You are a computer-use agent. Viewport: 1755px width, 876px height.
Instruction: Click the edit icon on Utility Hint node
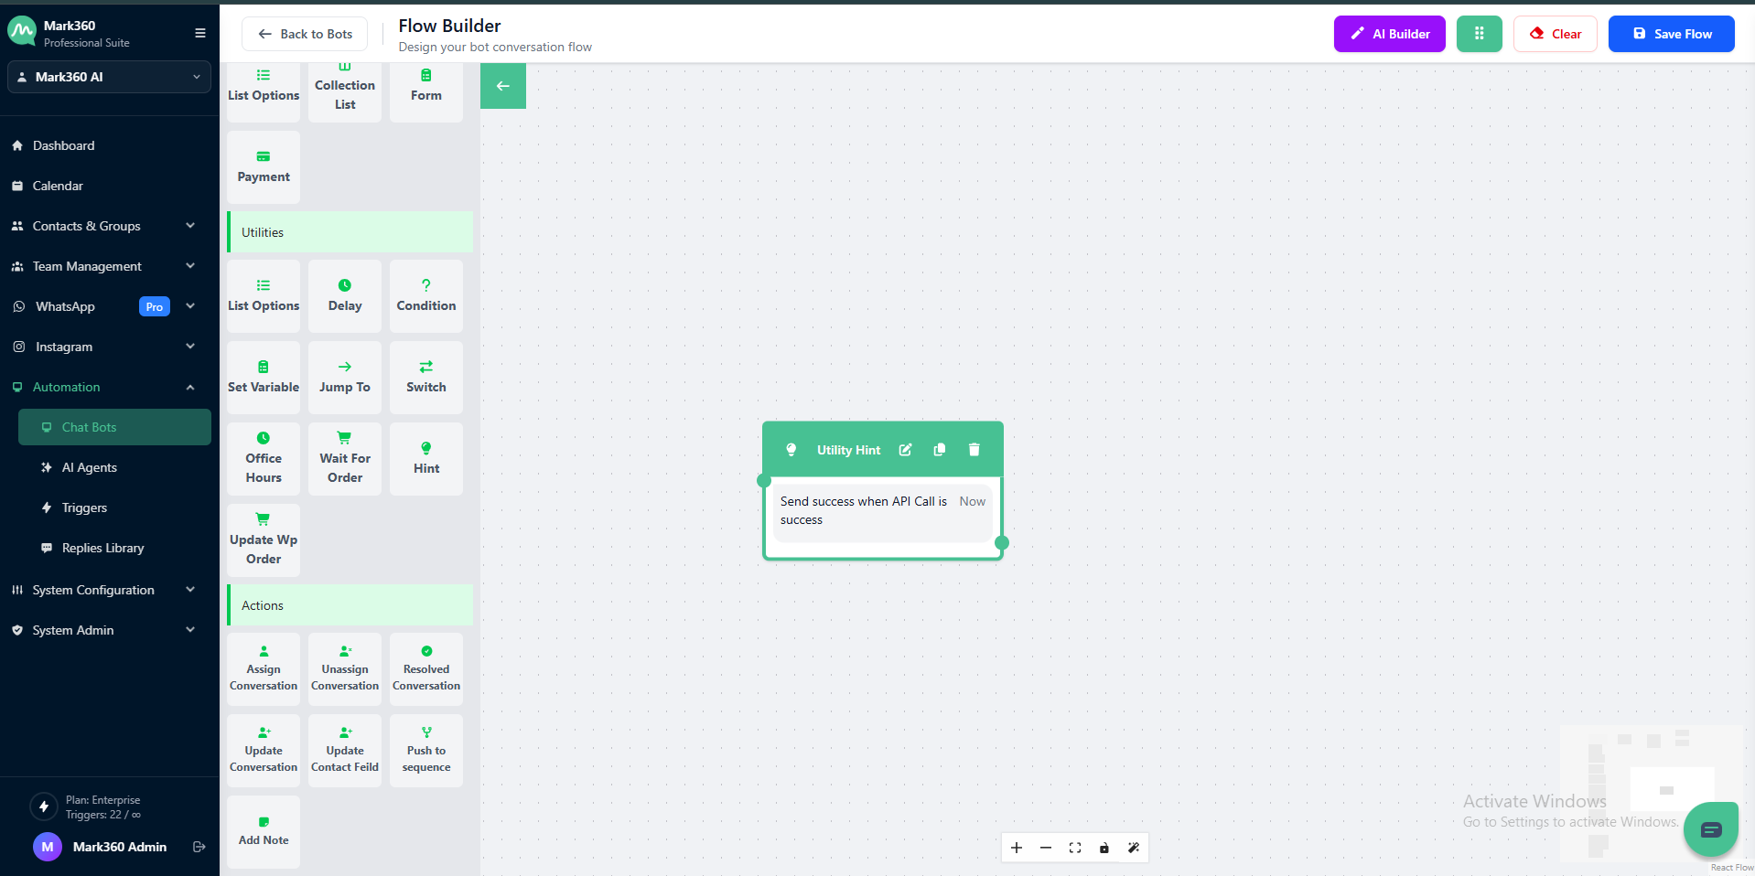905,450
